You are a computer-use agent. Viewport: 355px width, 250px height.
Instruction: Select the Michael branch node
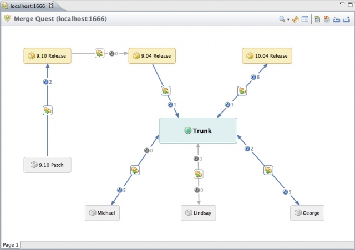pos(103,213)
